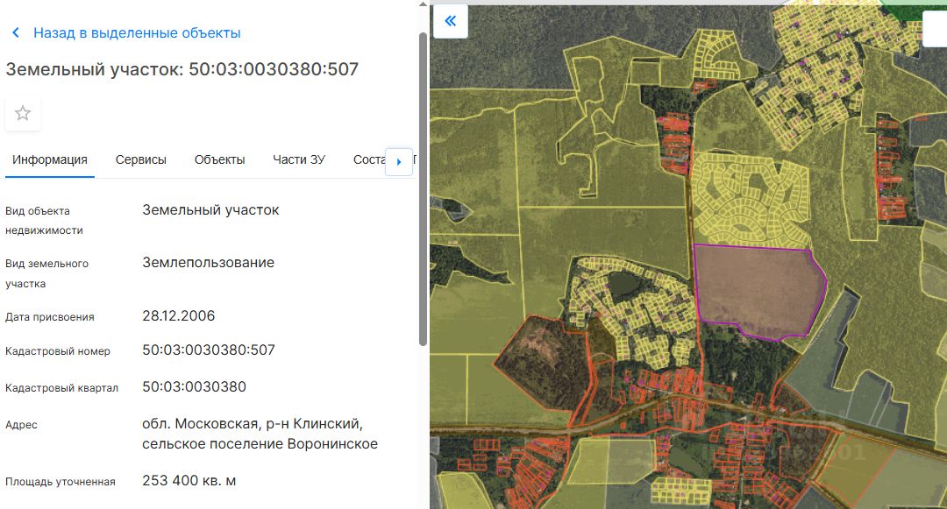Go to the Части ЗУ tab
Image resolution: width=947 pixels, height=509 pixels.
[x=299, y=159]
